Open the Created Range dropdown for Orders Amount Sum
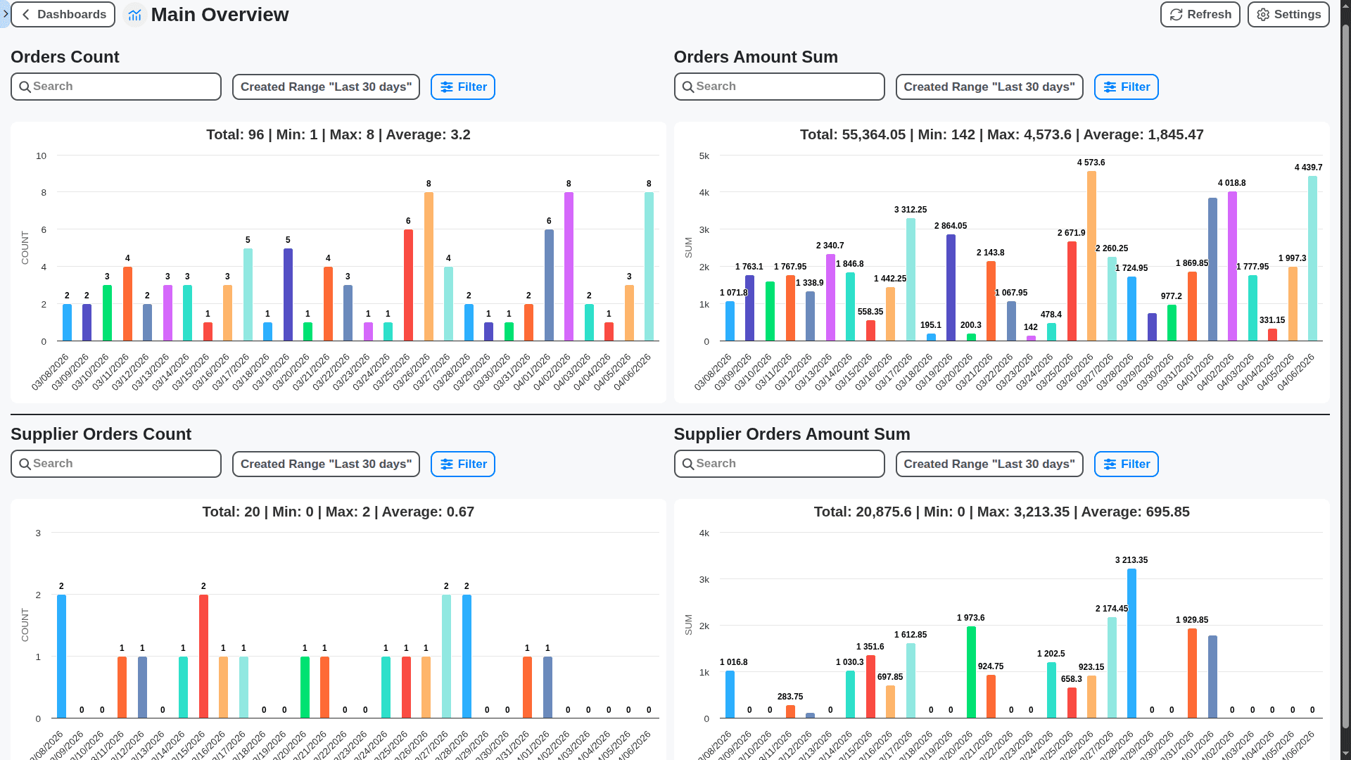 [x=989, y=87]
